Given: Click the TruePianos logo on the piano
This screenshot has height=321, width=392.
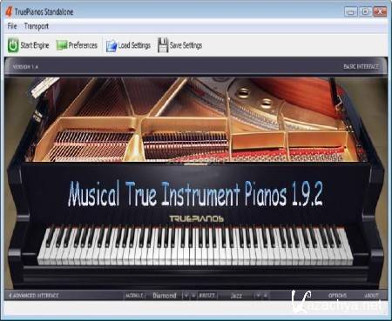Looking at the screenshot, I should 196,219.
